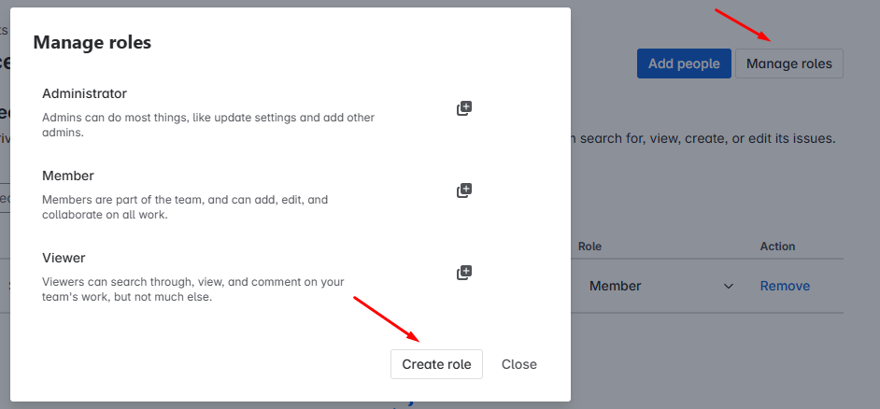This screenshot has height=409, width=880.
Task: Click the Manage roles dialog heading
Action: pos(92,42)
